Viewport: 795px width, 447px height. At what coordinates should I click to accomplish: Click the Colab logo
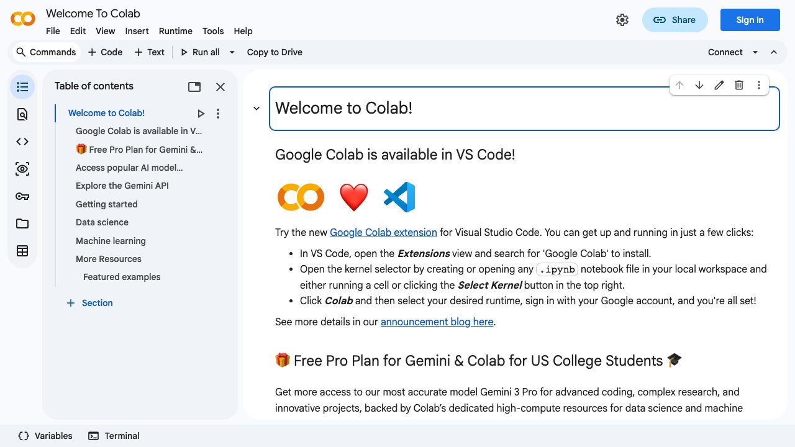pyautogui.click(x=23, y=19)
